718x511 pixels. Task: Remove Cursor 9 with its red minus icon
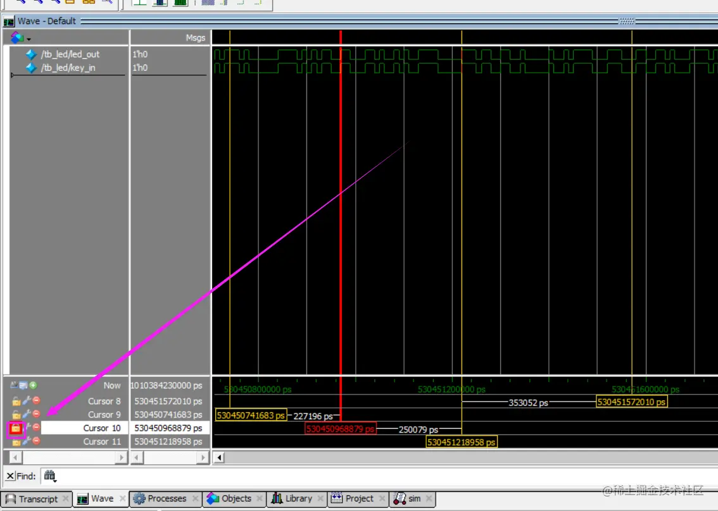tap(37, 414)
